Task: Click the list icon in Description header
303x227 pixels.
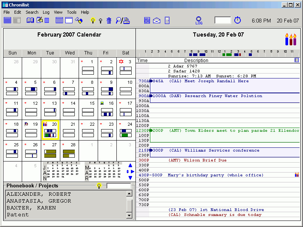Action: (x=297, y=60)
